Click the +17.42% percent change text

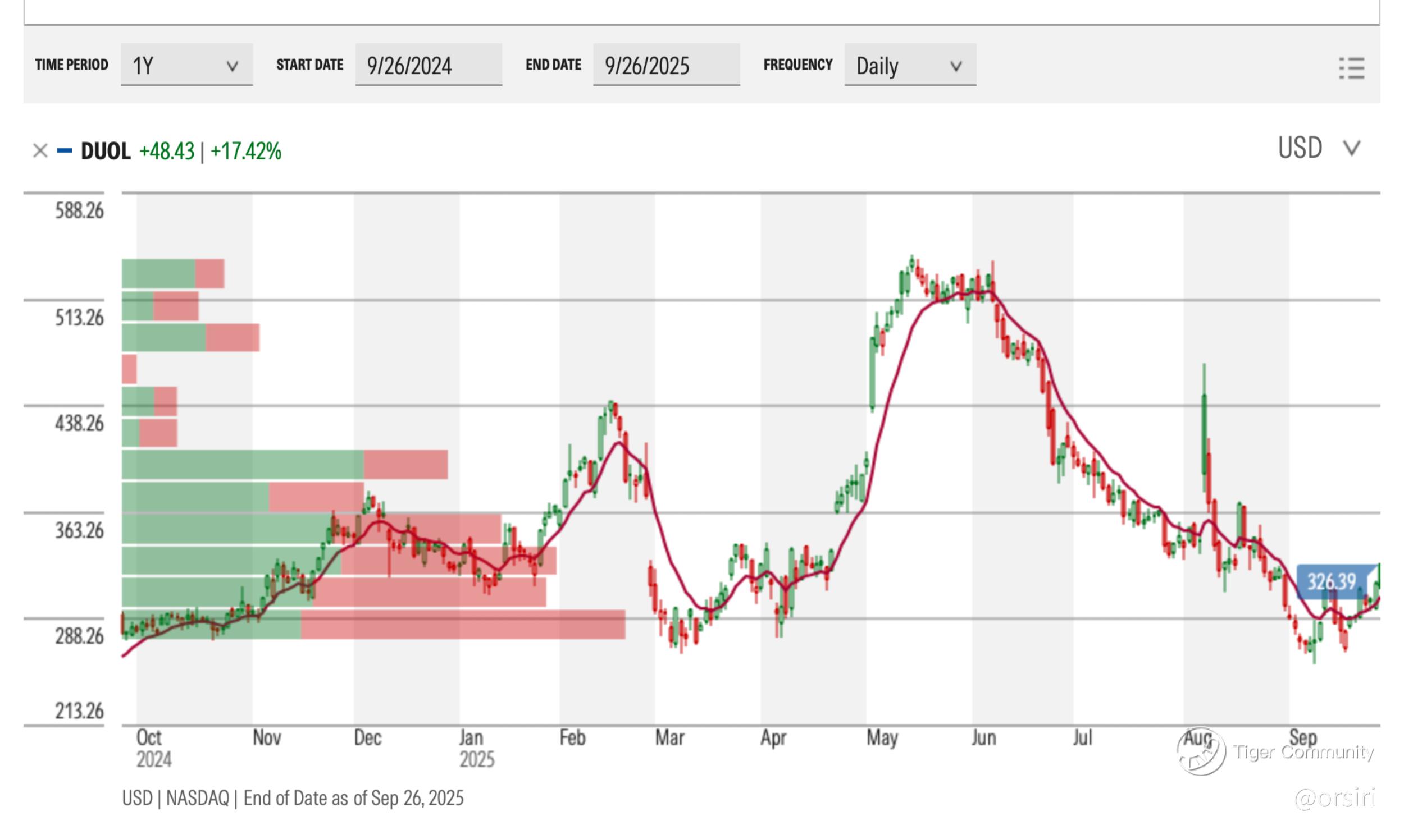click(246, 151)
